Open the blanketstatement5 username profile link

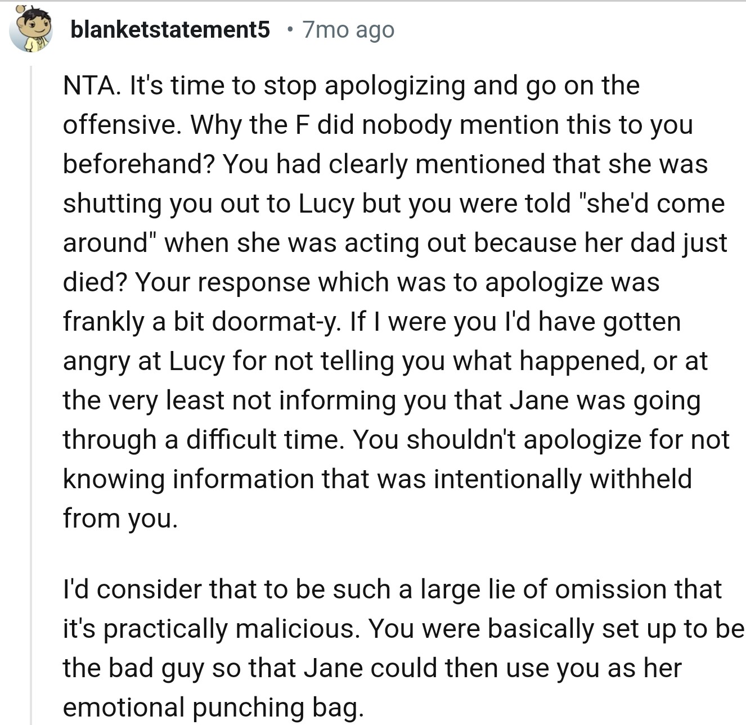[x=170, y=30]
